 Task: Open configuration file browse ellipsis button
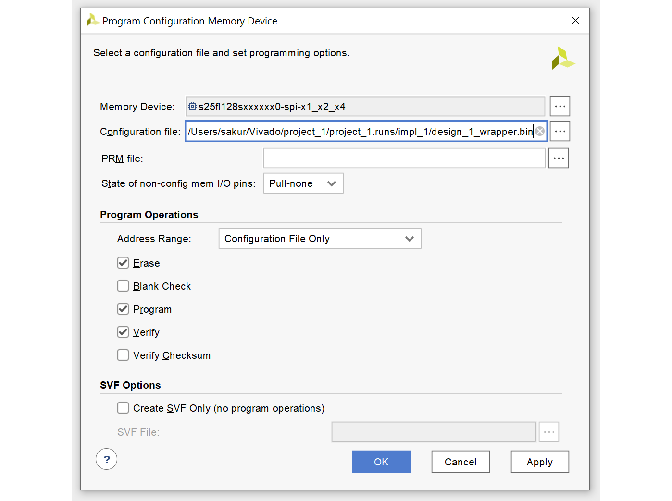(x=560, y=131)
